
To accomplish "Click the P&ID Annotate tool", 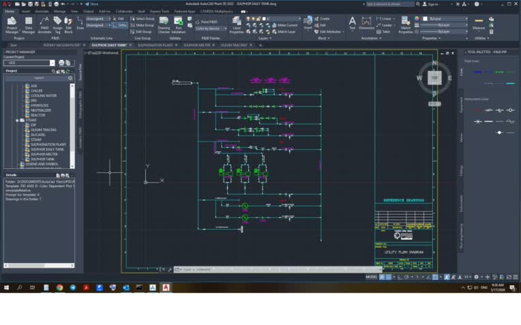I will [44, 25].
